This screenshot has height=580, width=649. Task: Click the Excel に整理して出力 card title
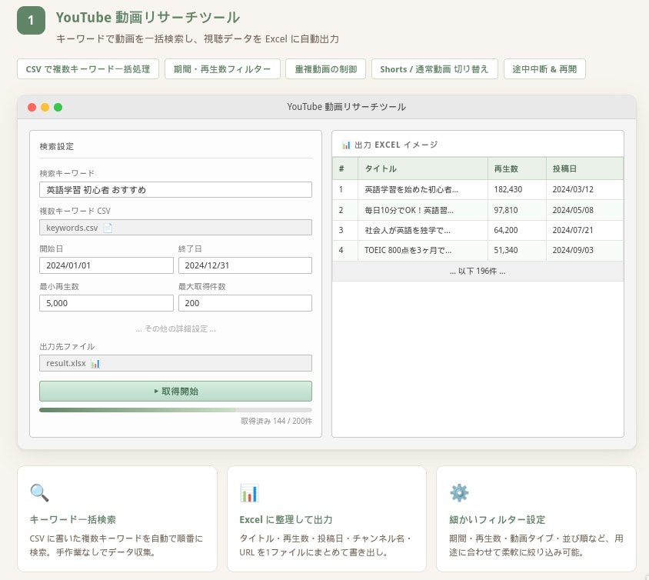click(x=285, y=519)
